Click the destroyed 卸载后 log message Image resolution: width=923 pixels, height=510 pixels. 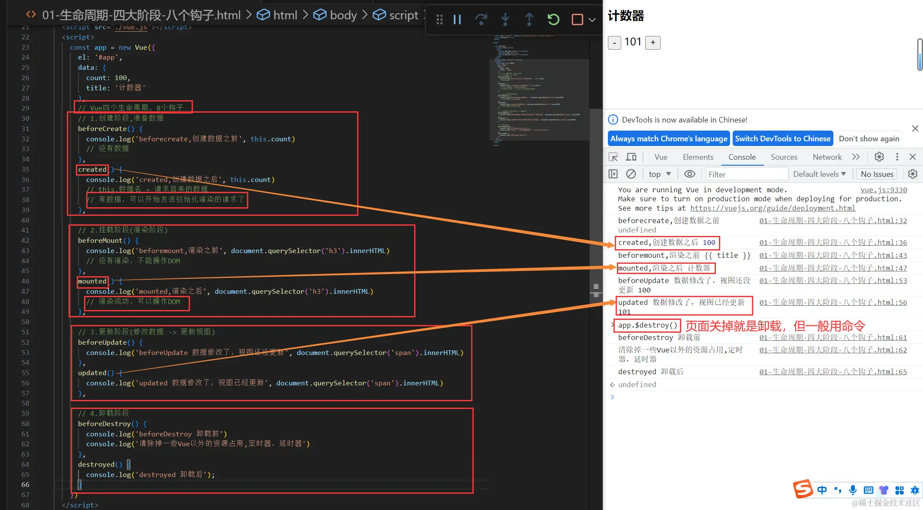[x=650, y=372]
